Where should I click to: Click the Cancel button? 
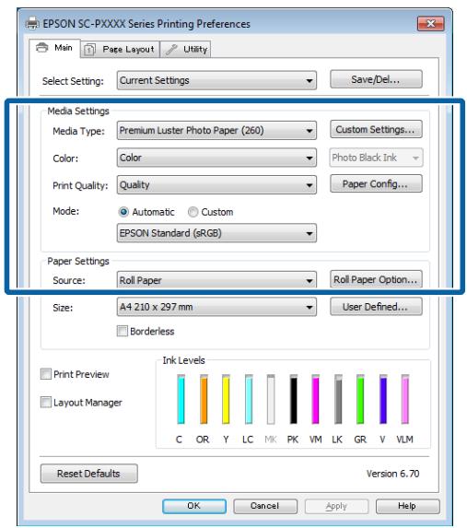click(265, 506)
